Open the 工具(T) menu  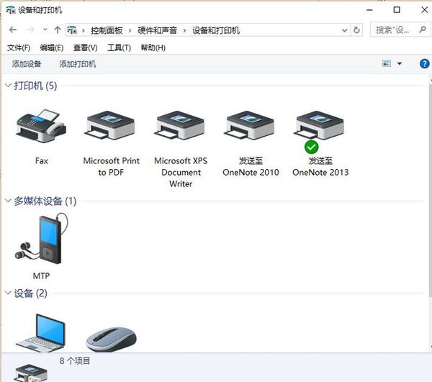click(119, 47)
